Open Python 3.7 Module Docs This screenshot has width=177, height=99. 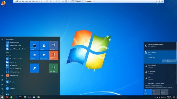[x=16, y=49]
